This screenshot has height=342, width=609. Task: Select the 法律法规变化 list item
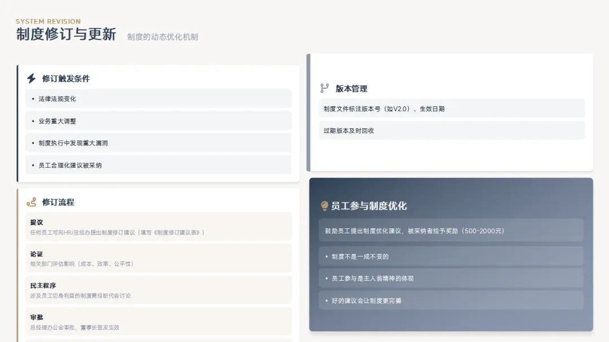point(158,99)
